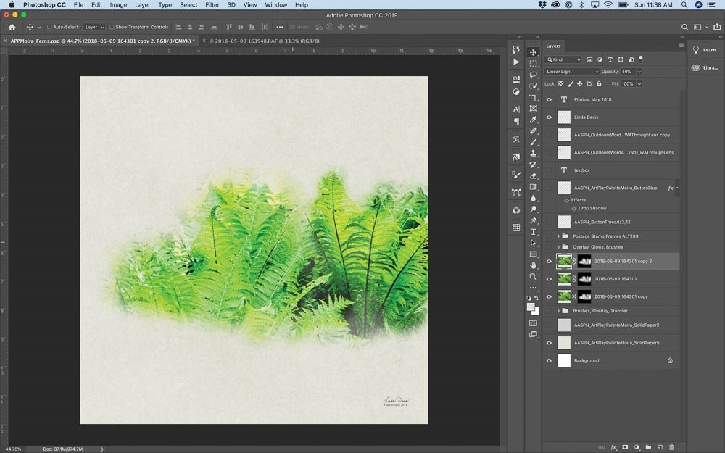Open the Opacity slider dropdown arrow
Screen dimensions: 725x453
(639, 72)
